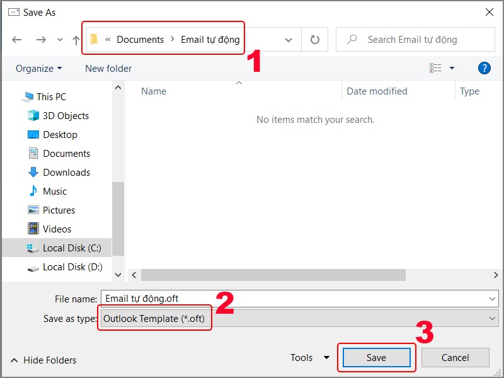Expand the Save as type dropdown

[492, 319]
